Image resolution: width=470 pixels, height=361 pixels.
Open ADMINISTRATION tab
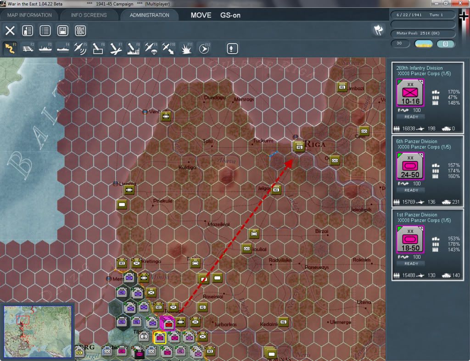pos(149,15)
